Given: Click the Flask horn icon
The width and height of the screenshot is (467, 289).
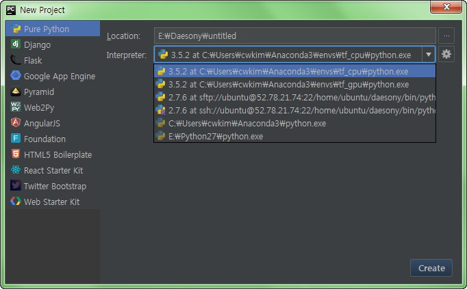Looking at the screenshot, I should (16, 60).
